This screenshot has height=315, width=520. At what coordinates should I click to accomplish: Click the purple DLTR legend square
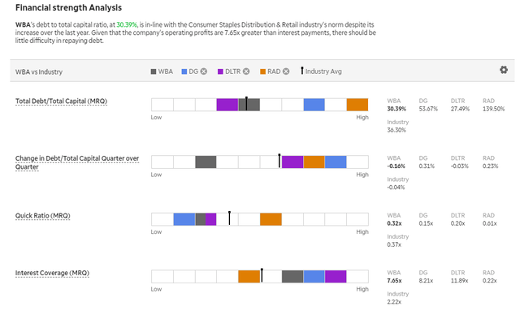tap(220, 71)
